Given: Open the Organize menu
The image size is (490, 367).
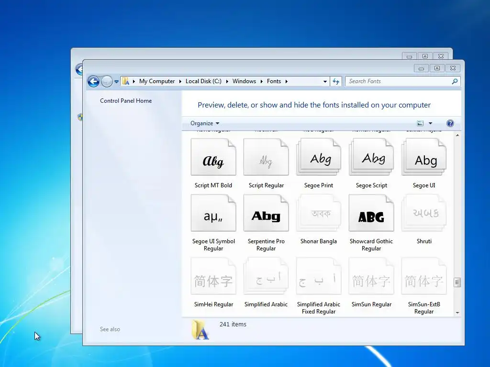Looking at the screenshot, I should 205,123.
